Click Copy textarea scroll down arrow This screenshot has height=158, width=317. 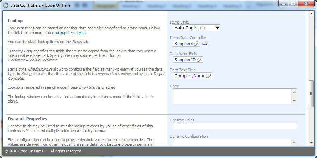click(x=294, y=101)
